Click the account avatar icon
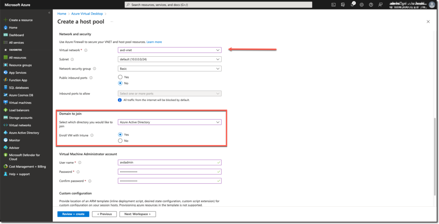The width and height of the screenshot is (439, 224). (x=432, y=4)
